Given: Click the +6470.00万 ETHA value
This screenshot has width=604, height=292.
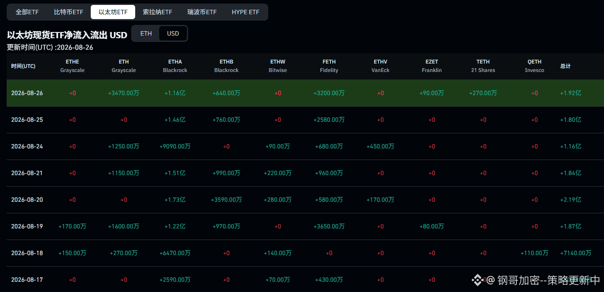Looking at the screenshot, I should click(x=175, y=253).
